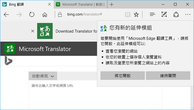The image size is (194, 110).
Task: Open the Edge more actions menu
Action: pos(188,15)
